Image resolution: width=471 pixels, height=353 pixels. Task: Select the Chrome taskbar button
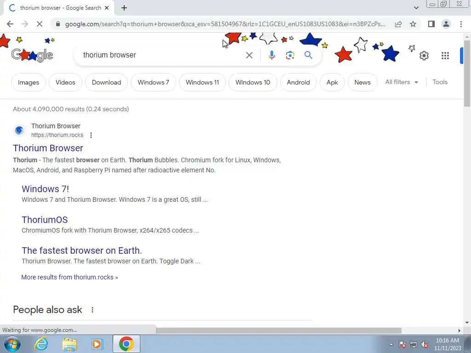pos(126,344)
